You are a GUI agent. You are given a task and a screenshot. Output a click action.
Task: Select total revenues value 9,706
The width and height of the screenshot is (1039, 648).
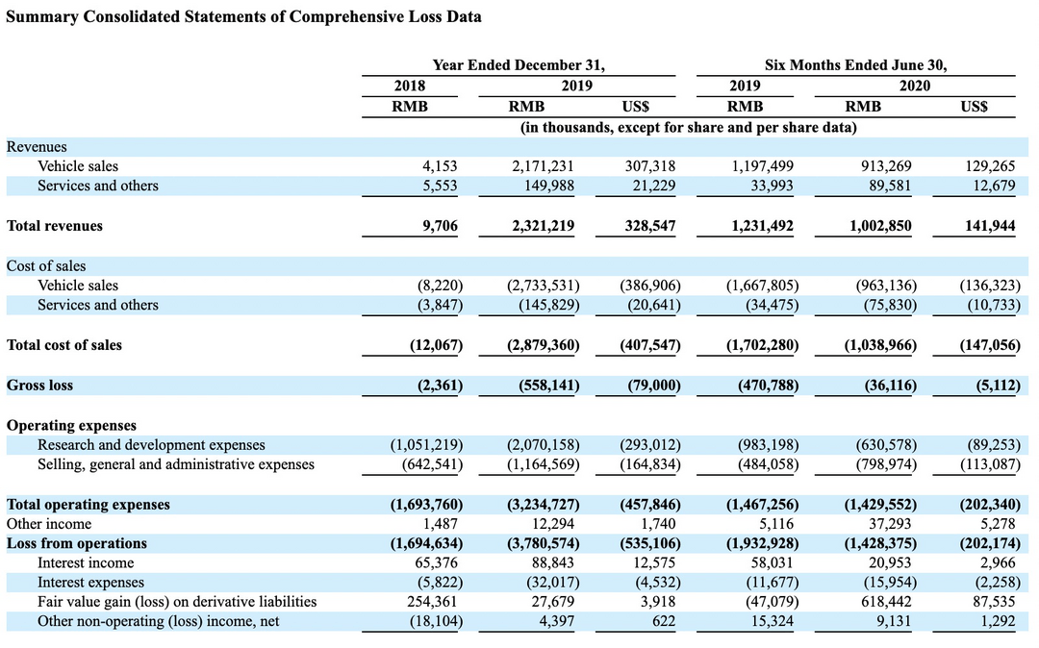[x=440, y=226]
